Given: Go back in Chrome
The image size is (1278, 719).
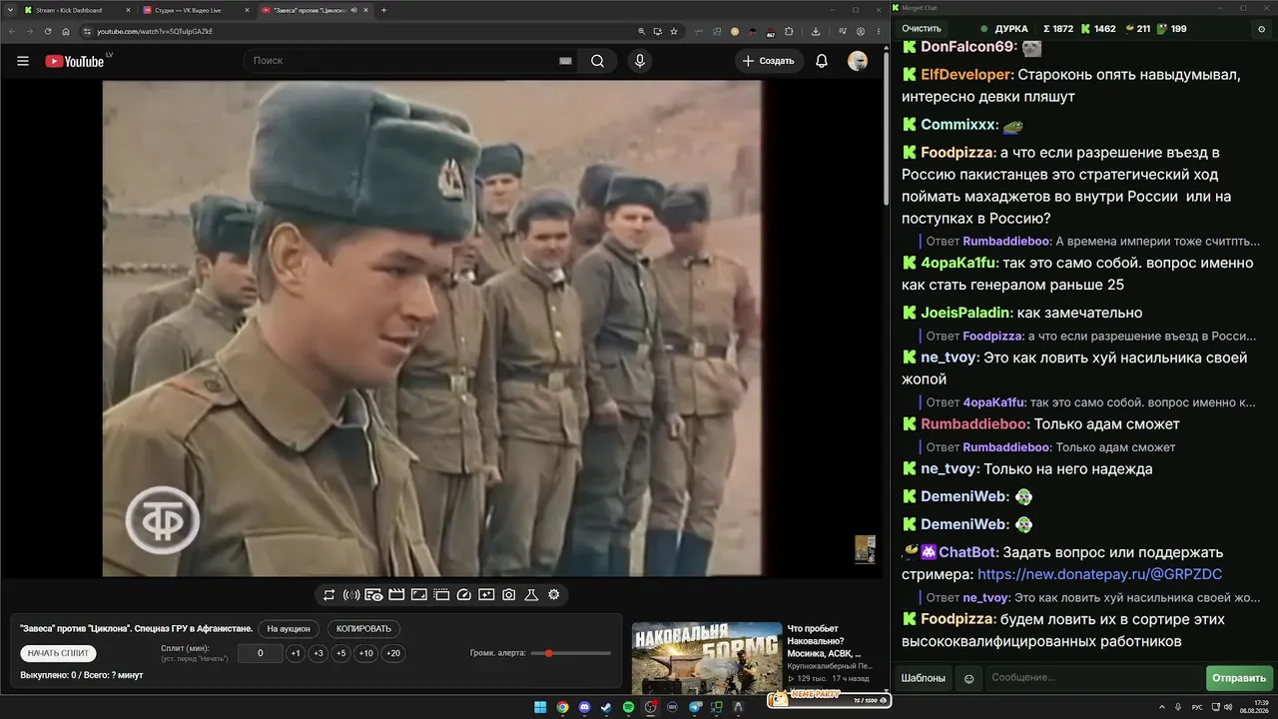Looking at the screenshot, I should (11, 31).
